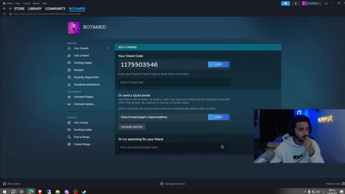This screenshot has height=194, width=345.
Task: Click the volume icon in system tray
Action: click(x=318, y=192)
